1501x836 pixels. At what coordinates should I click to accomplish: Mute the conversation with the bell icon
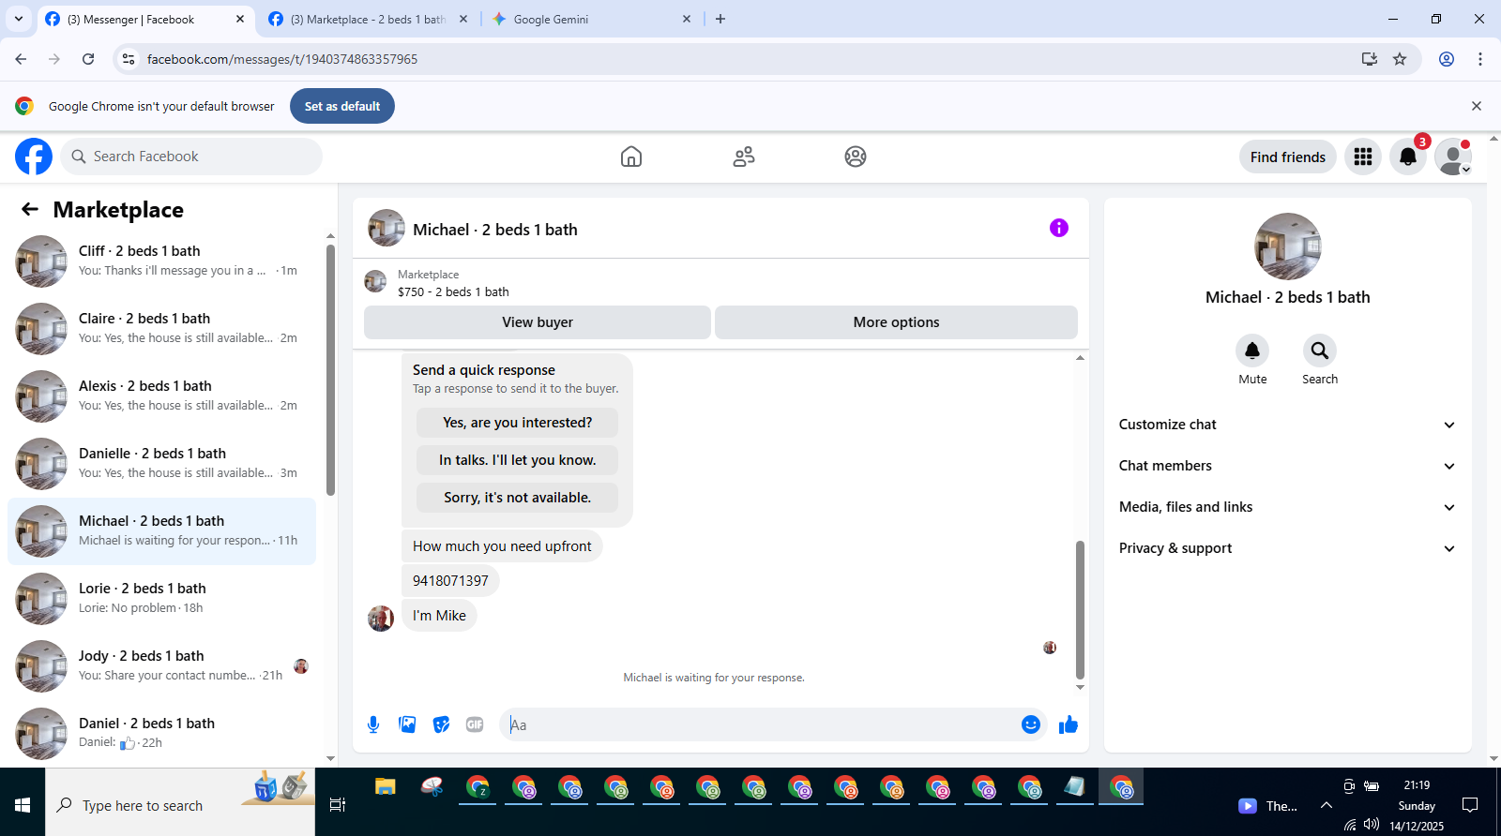pos(1252,351)
